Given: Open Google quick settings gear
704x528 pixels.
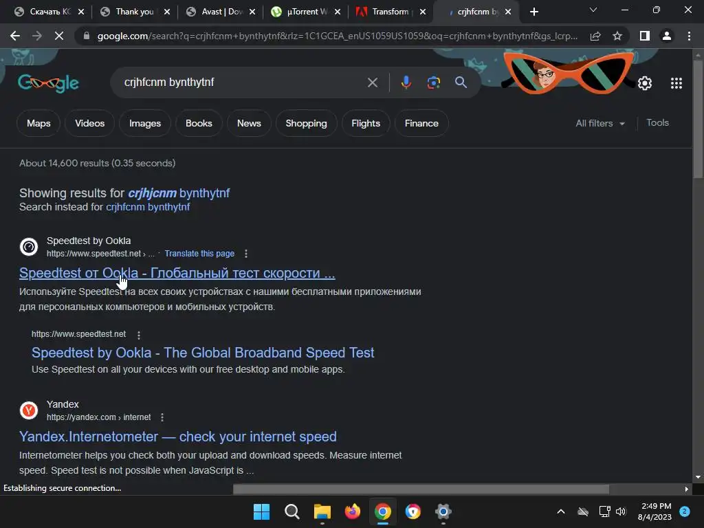Looking at the screenshot, I should [x=645, y=83].
